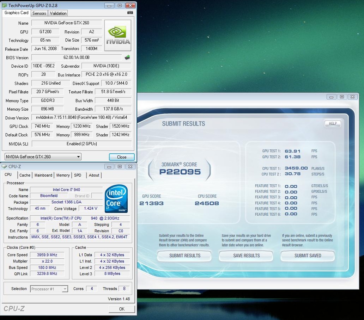Click the GPU-Z title bar app icon
Image resolution: width=364 pixels, height=320 pixels.
click(x=5, y=5)
